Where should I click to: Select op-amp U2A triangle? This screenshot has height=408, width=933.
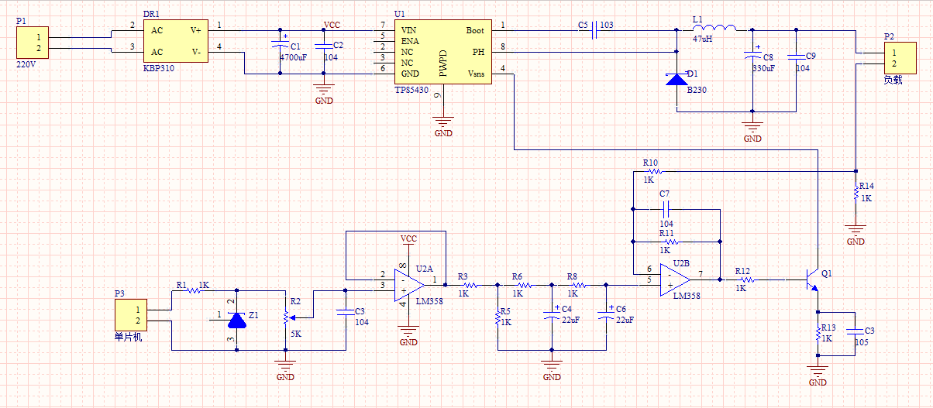[410, 284]
